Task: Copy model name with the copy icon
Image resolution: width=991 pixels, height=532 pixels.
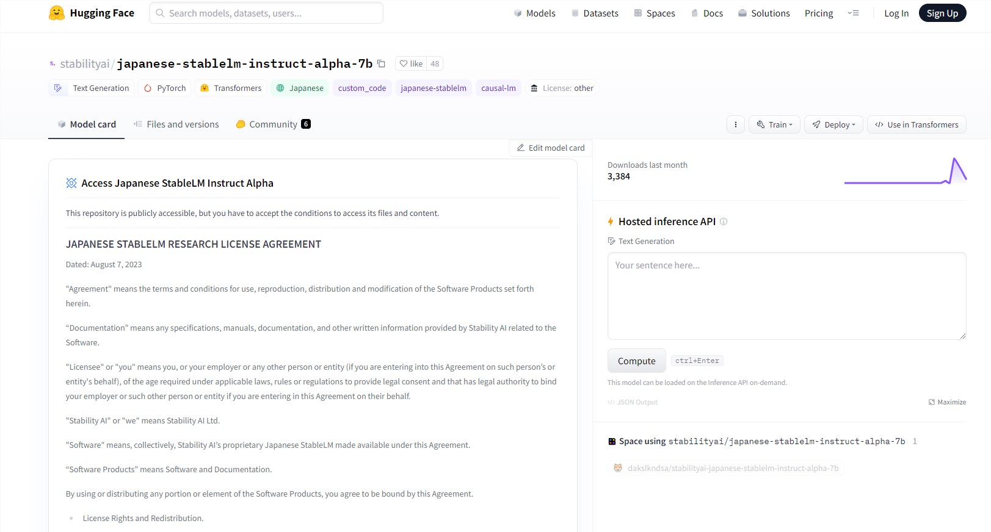Action: click(381, 63)
